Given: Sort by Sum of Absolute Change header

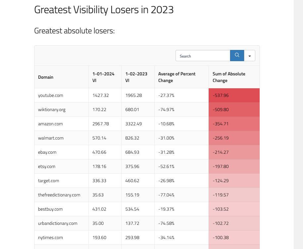Looking at the screenshot, I should point(229,77).
